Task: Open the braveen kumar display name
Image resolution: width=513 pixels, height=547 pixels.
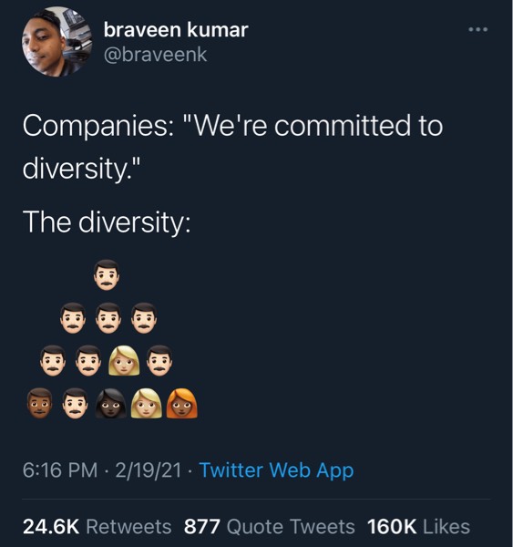Action: (x=176, y=30)
